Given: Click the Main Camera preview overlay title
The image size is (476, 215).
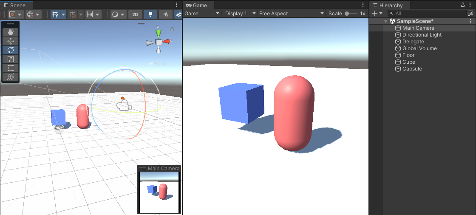Looking at the screenshot, I should 164,169.
